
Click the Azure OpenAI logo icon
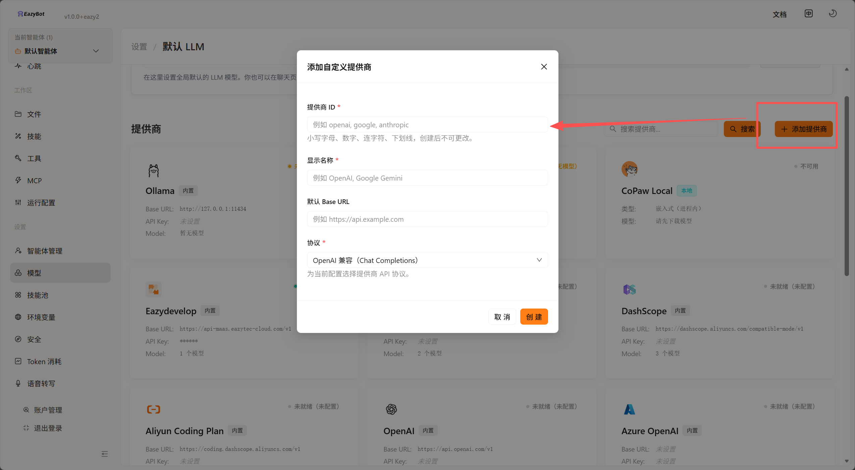click(x=630, y=409)
